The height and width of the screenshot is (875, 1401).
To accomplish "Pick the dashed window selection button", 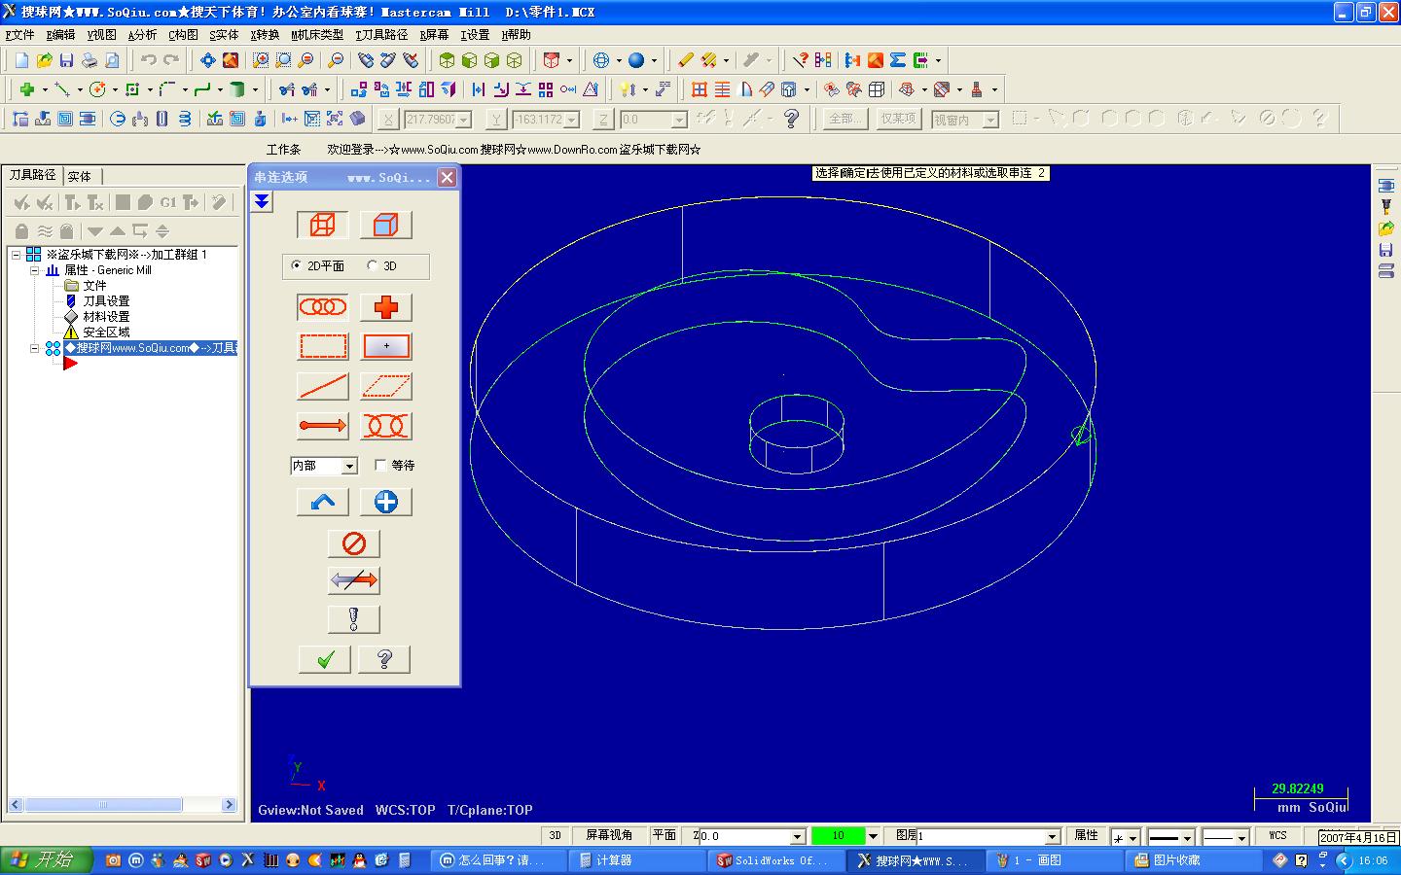I will pyautogui.click(x=322, y=346).
